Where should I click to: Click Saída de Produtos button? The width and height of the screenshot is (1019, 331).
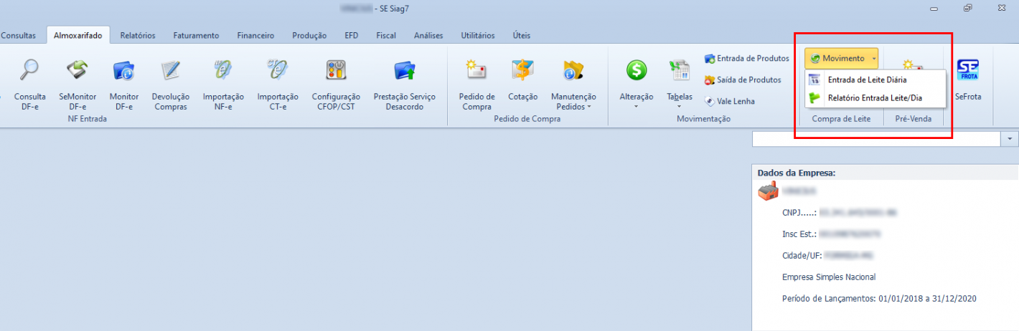pyautogui.click(x=743, y=80)
